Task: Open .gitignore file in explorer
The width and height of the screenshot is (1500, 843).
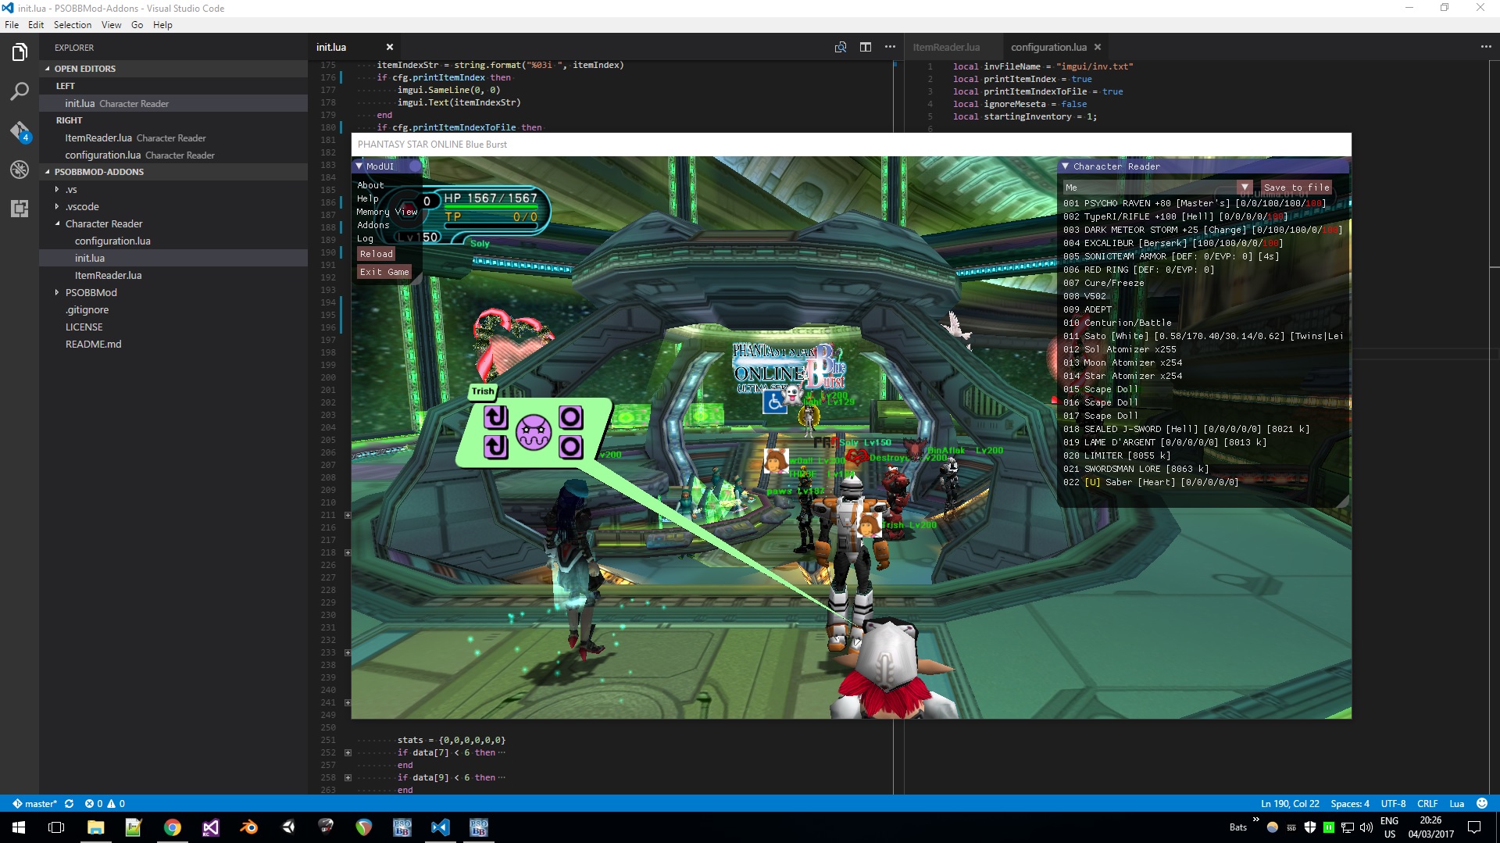Action: pyautogui.click(x=87, y=309)
